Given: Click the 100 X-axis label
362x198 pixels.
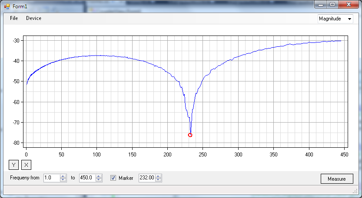Looking at the screenshot, I should pos(97,155).
